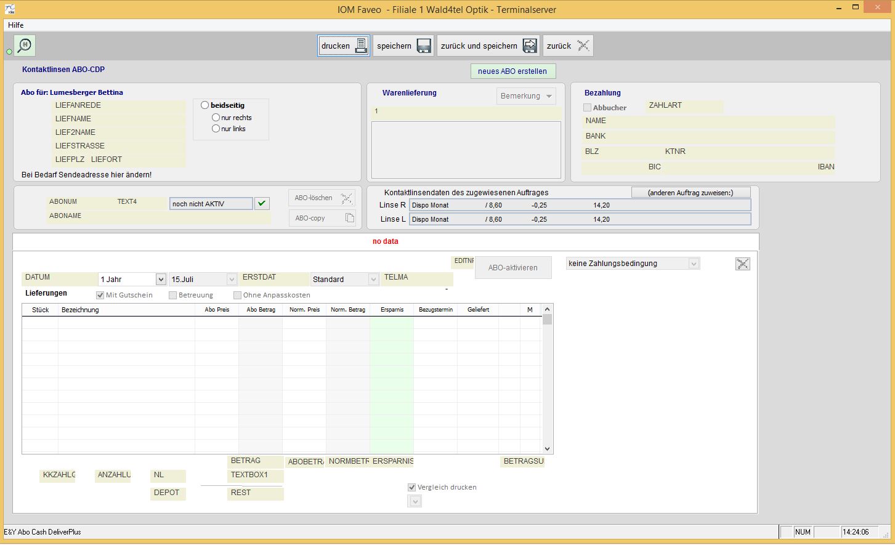Expand the keine Zahlungsbedingung dropdown
895x545 pixels.
694,264
